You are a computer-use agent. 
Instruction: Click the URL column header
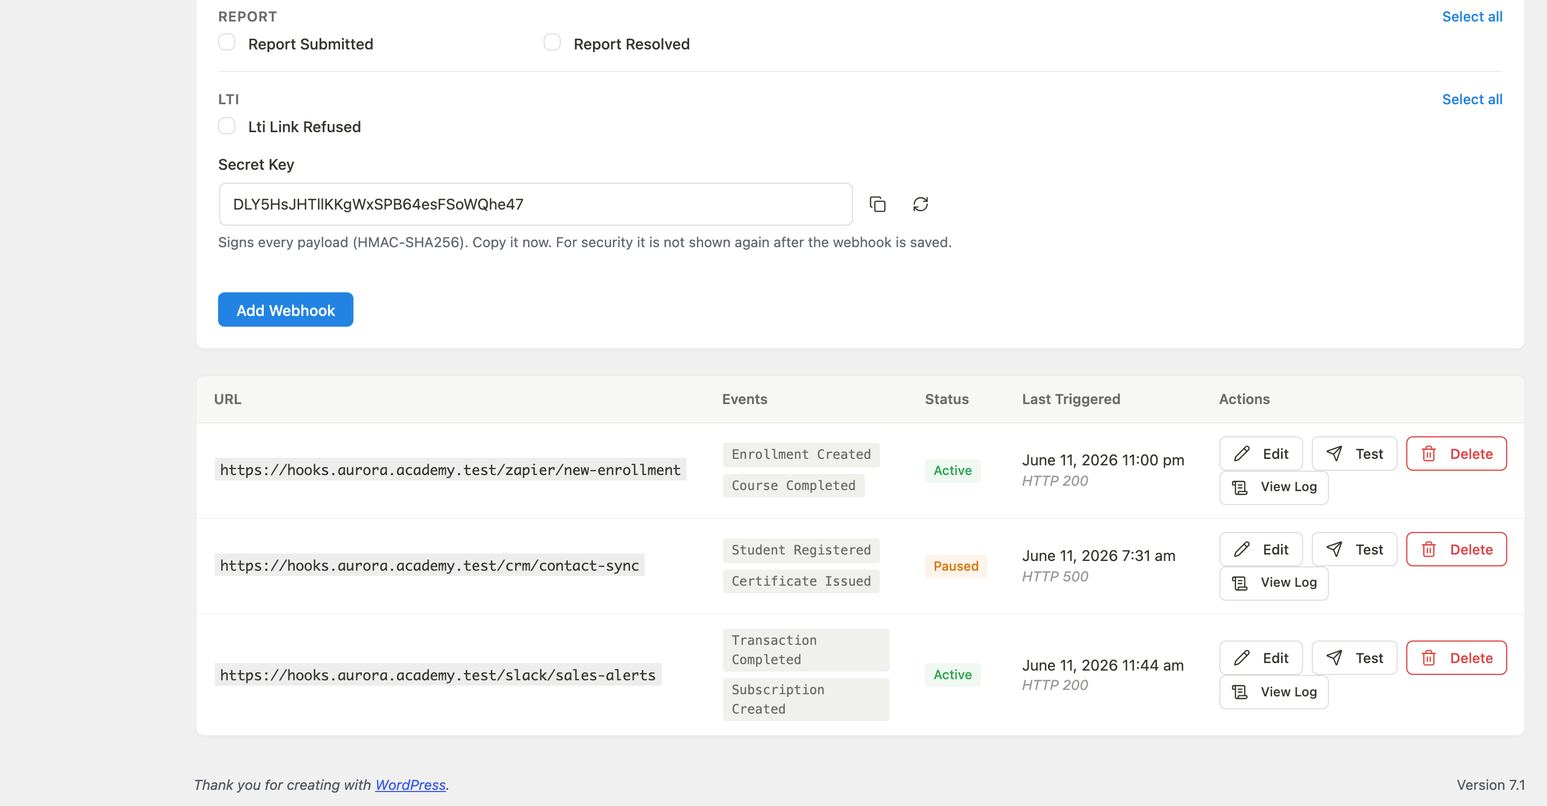(x=228, y=399)
